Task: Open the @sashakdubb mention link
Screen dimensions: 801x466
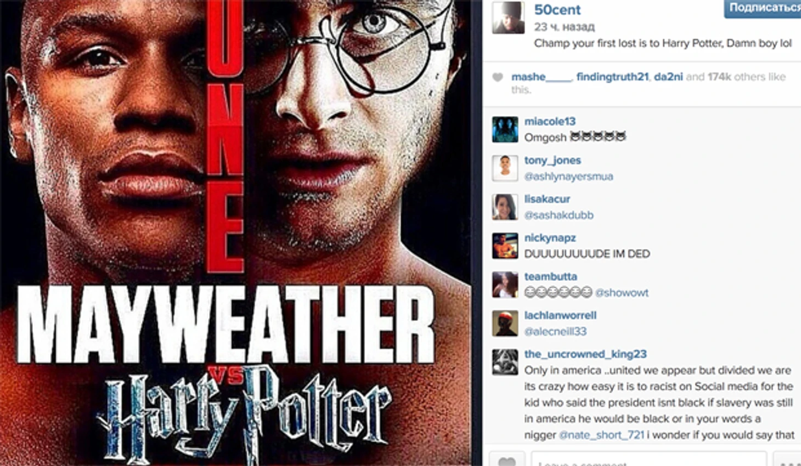Action: pyautogui.click(x=559, y=215)
